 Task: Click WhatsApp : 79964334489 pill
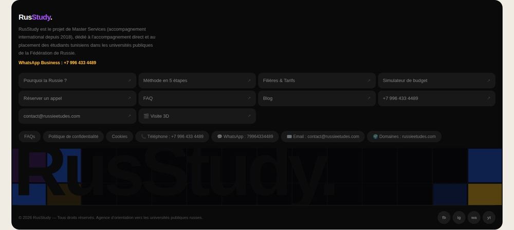[x=245, y=137]
